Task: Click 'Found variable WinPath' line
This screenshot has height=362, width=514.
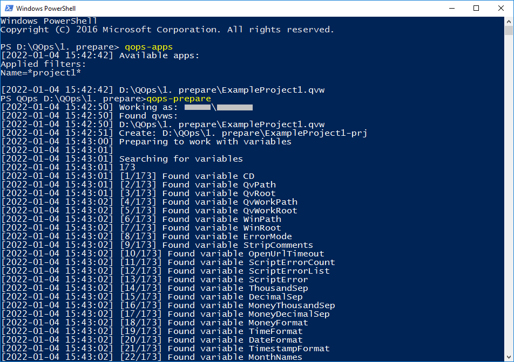Action: [x=141, y=219]
